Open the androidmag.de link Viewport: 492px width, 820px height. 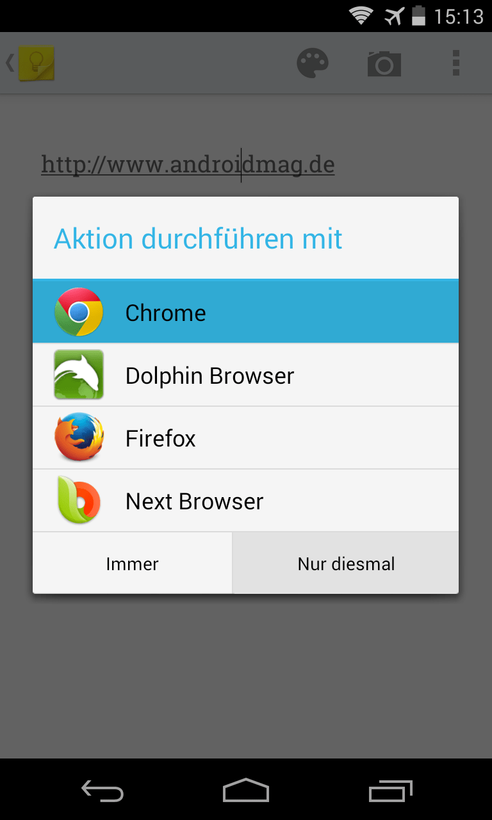point(188,165)
